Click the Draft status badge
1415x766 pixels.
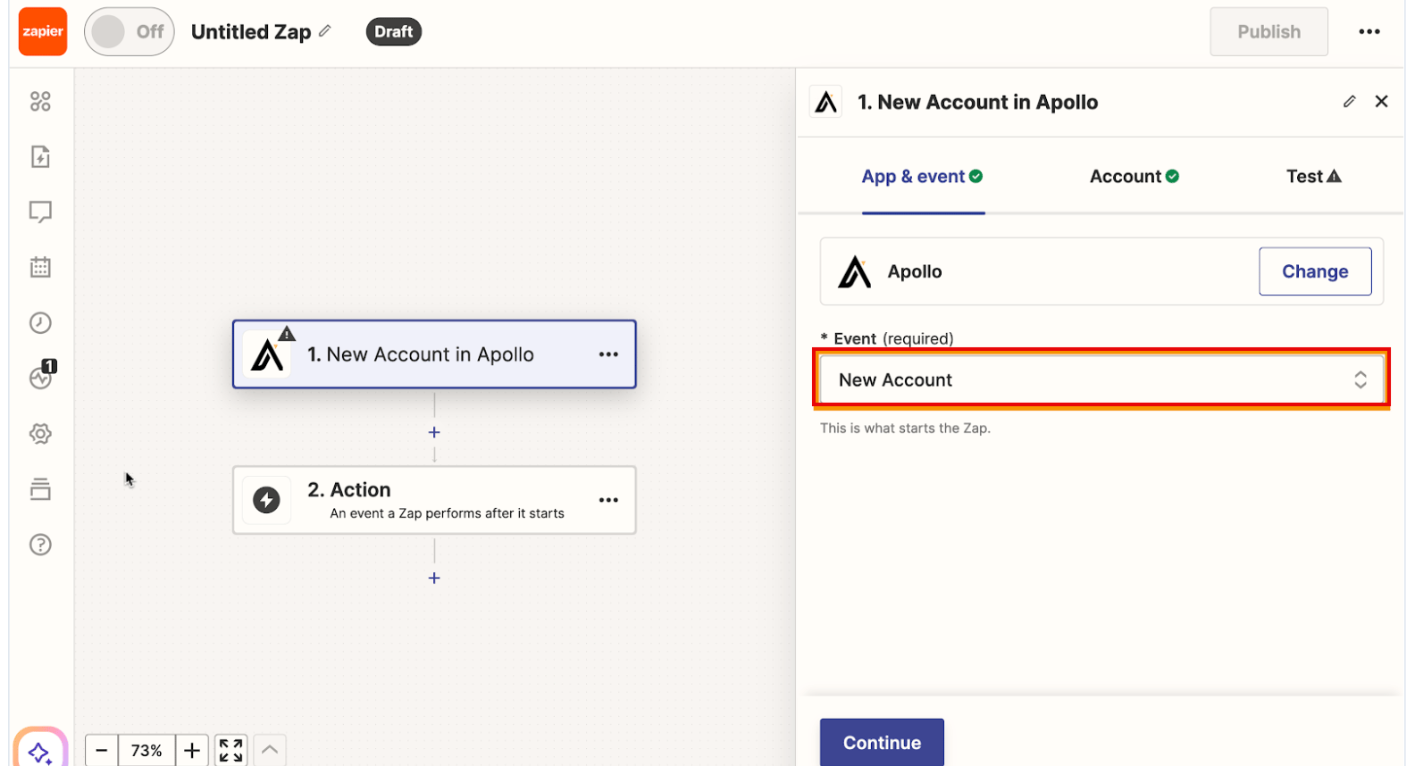tap(393, 32)
